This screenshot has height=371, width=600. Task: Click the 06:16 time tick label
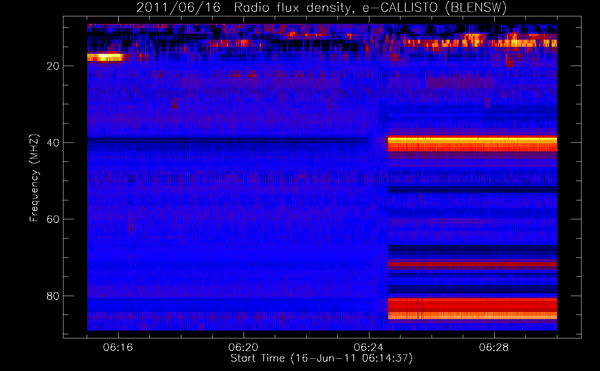tap(118, 348)
